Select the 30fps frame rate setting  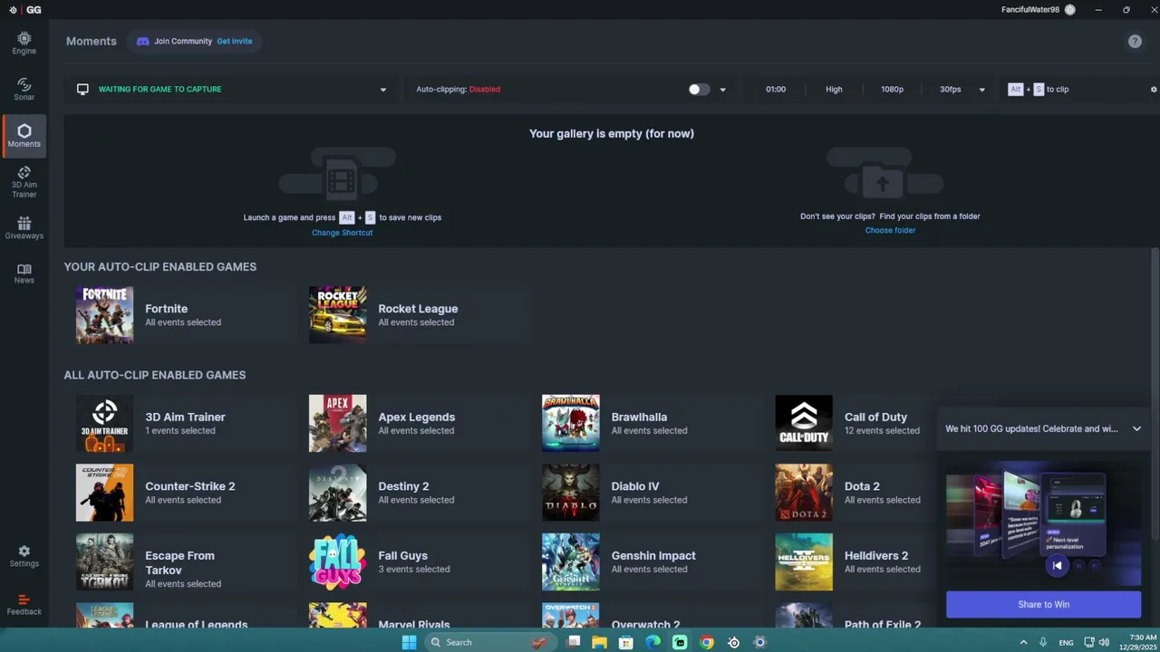[950, 89]
